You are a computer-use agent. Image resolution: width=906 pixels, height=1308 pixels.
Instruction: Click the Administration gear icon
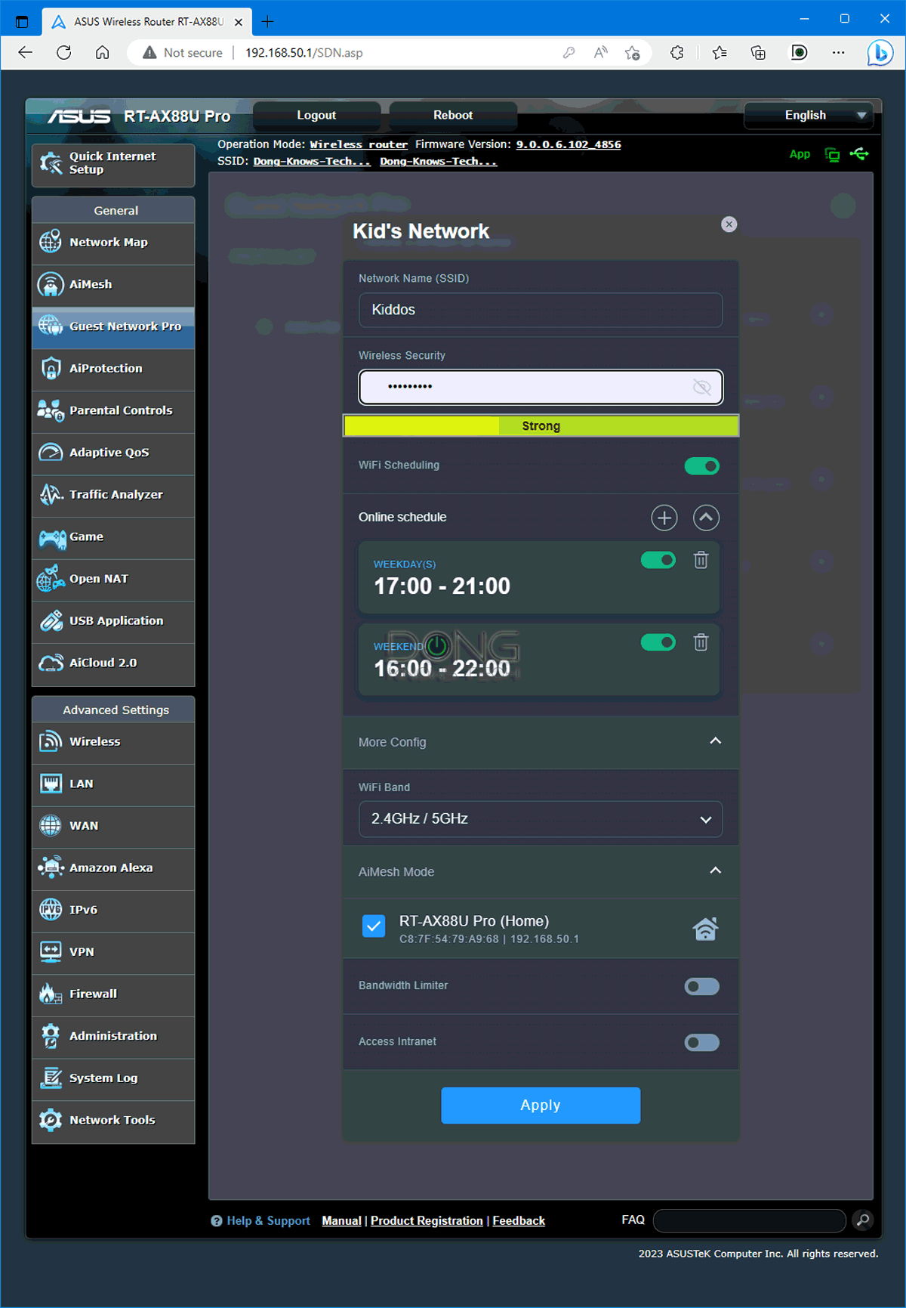tap(51, 1036)
